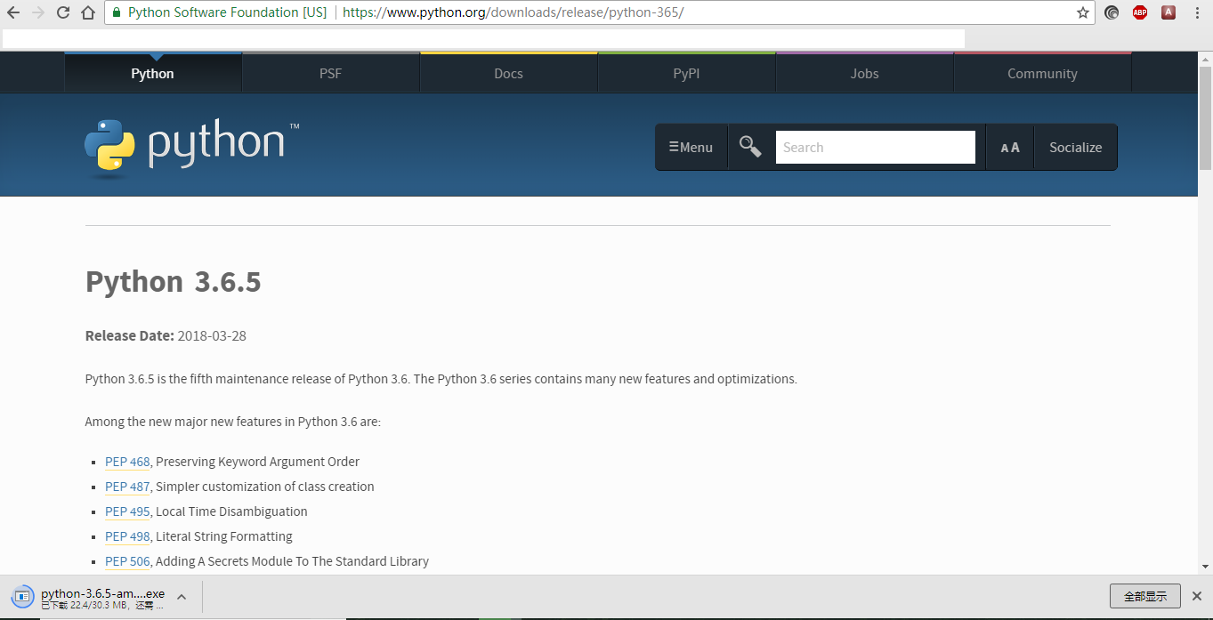The height and width of the screenshot is (620, 1213).
Task: Click the browser address bar URL
Action: [513, 12]
